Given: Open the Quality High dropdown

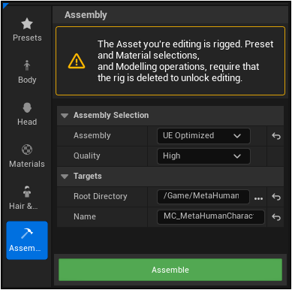Looking at the screenshot, I should [203, 156].
